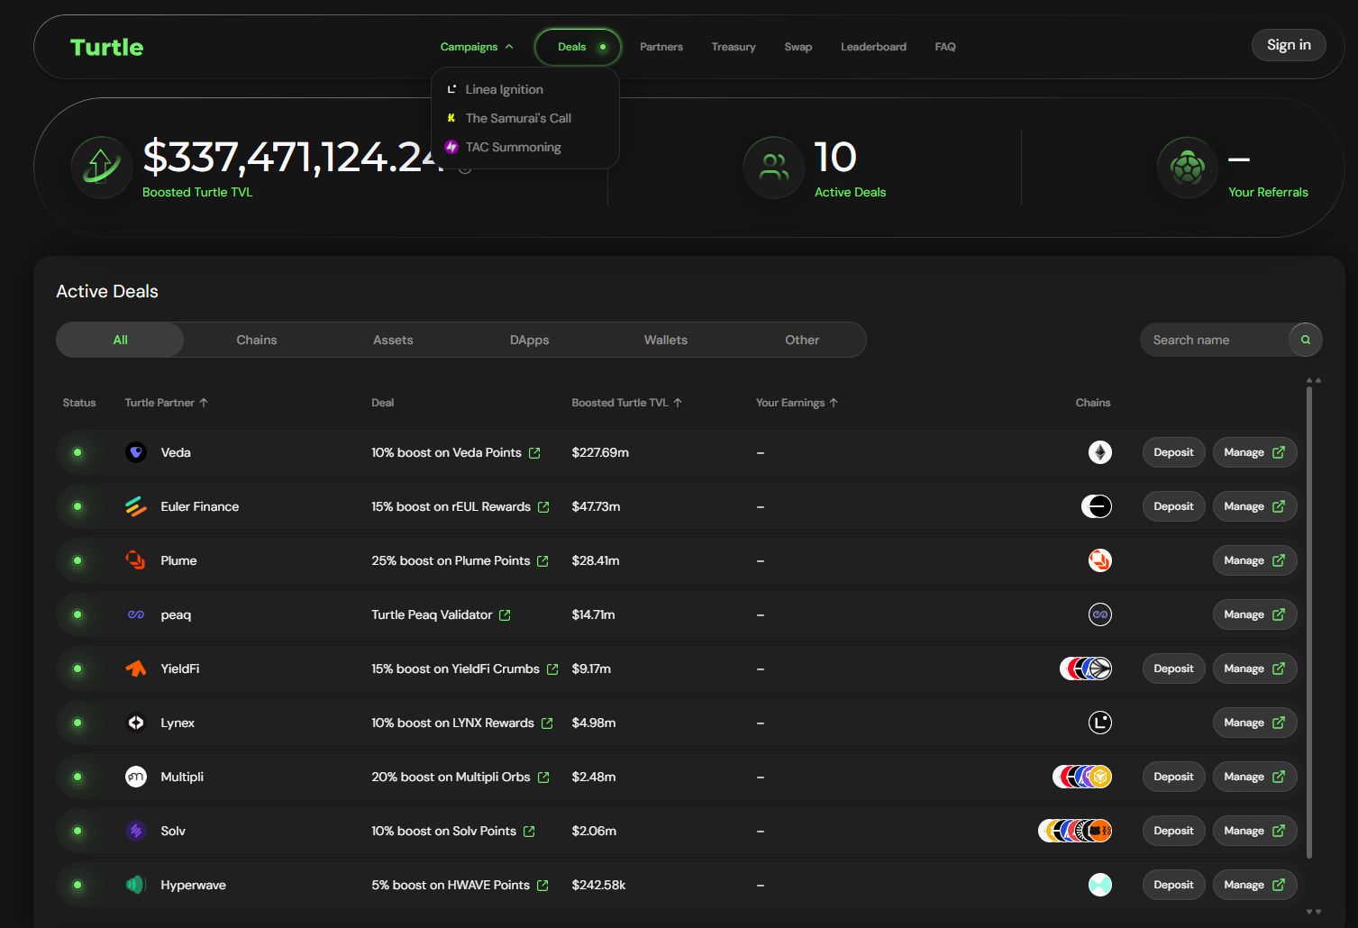Click Deposit for the YieldFi deal
Viewport: 1358px width, 928px height.
[1172, 669]
